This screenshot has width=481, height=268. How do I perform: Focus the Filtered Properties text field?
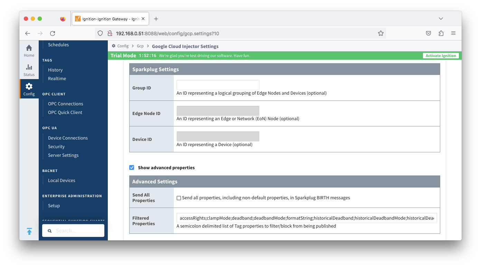coord(306,218)
